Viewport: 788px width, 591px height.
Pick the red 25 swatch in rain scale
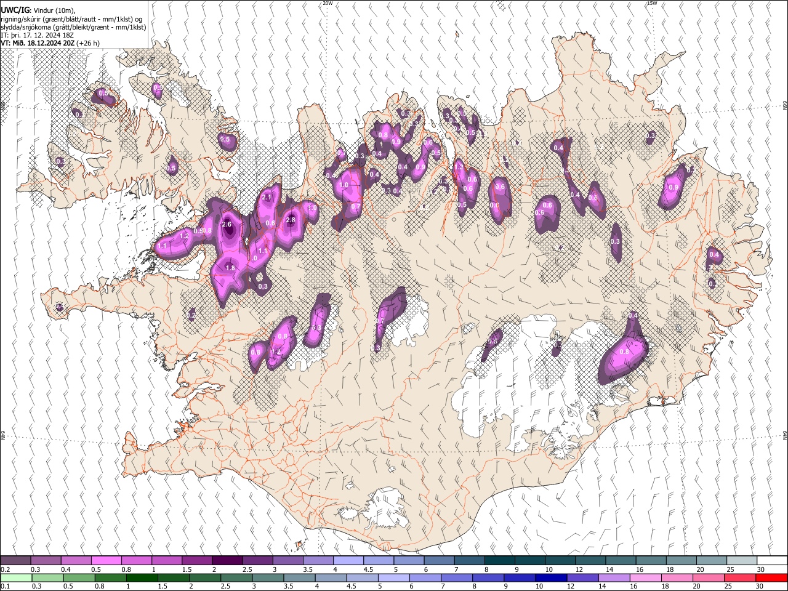pos(739,578)
